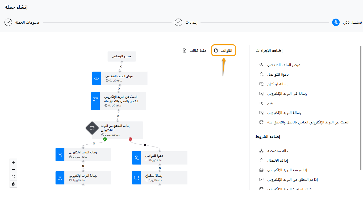Click the zoom in plus button

[x=13, y=162]
